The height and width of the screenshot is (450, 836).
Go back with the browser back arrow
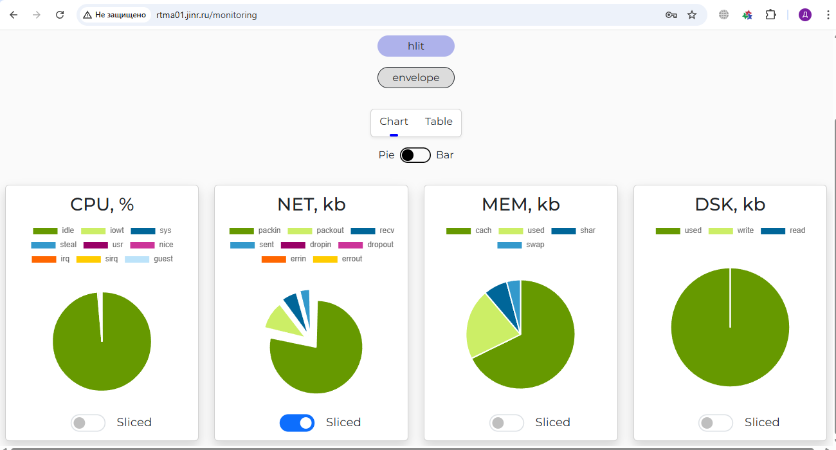coord(14,15)
